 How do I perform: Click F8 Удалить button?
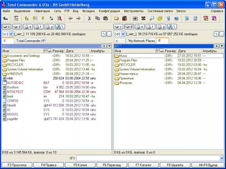click(175, 165)
